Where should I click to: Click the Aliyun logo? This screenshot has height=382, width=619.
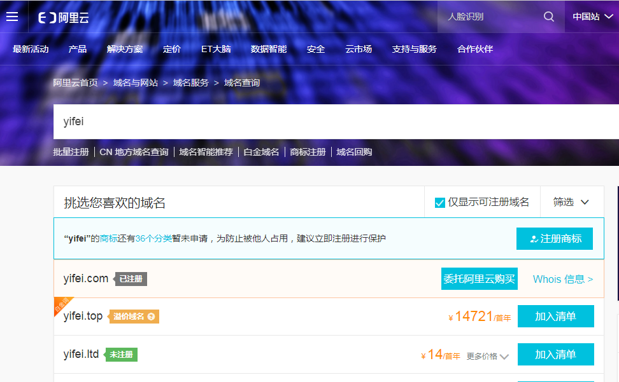63,17
